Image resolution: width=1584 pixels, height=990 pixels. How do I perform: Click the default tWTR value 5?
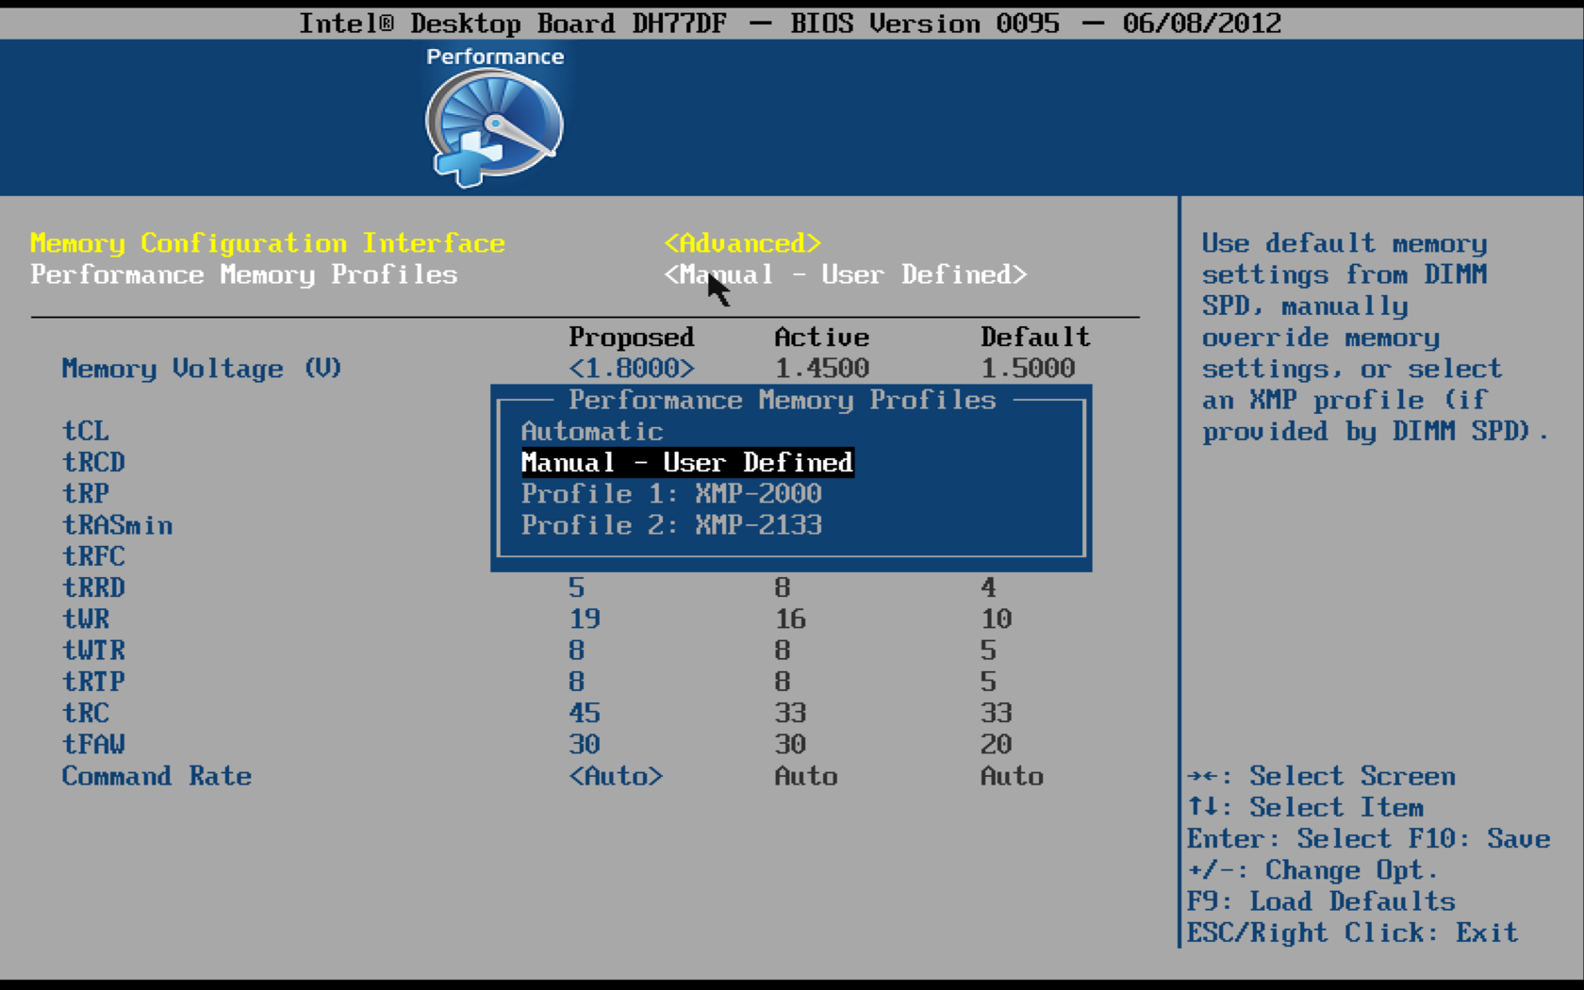[988, 651]
